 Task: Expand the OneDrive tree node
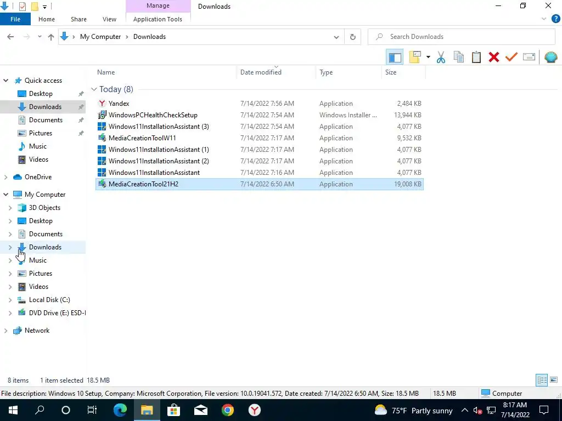5,177
